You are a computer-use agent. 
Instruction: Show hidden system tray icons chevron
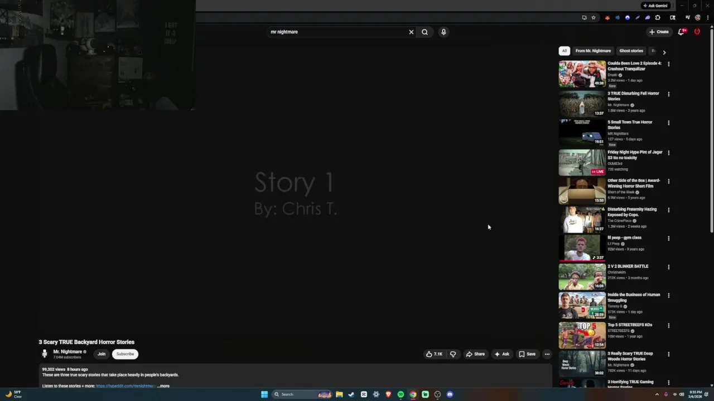point(657,394)
